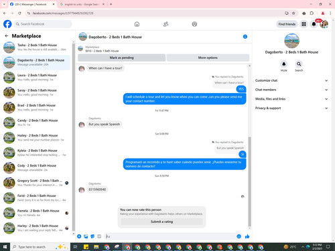335x251 pixels.
Task: Open Cody 2 Beds 1 Bath House chat
Action: coord(36,168)
